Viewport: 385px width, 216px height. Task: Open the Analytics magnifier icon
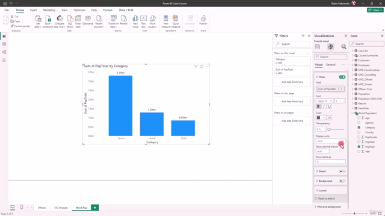point(343,47)
